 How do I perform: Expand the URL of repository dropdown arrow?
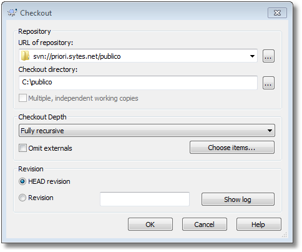[x=252, y=56]
